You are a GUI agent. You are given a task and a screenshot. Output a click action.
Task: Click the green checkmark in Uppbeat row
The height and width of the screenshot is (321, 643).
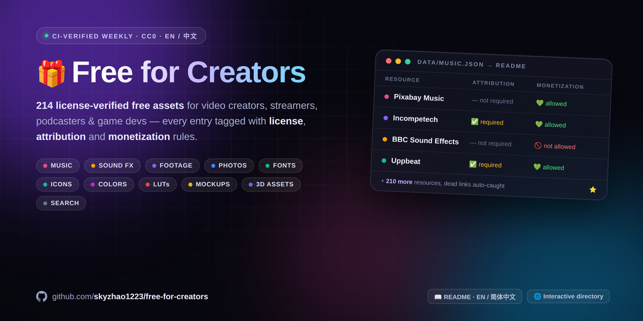click(473, 164)
